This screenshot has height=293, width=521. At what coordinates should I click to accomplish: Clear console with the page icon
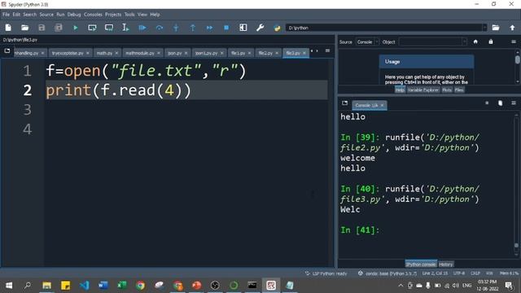[501, 103]
